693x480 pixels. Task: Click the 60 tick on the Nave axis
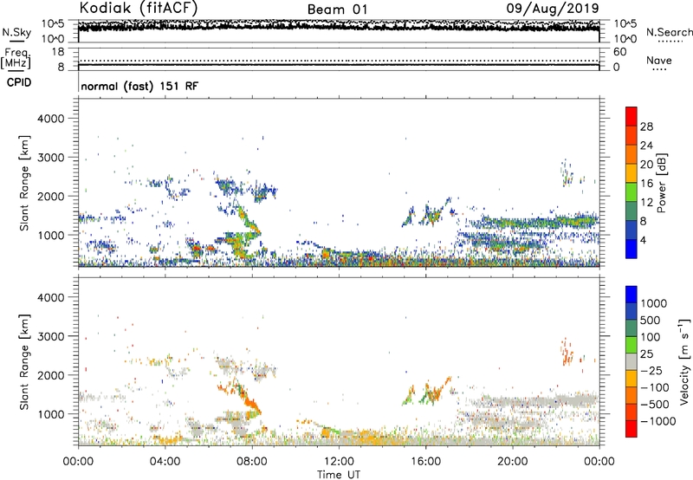[x=619, y=52]
